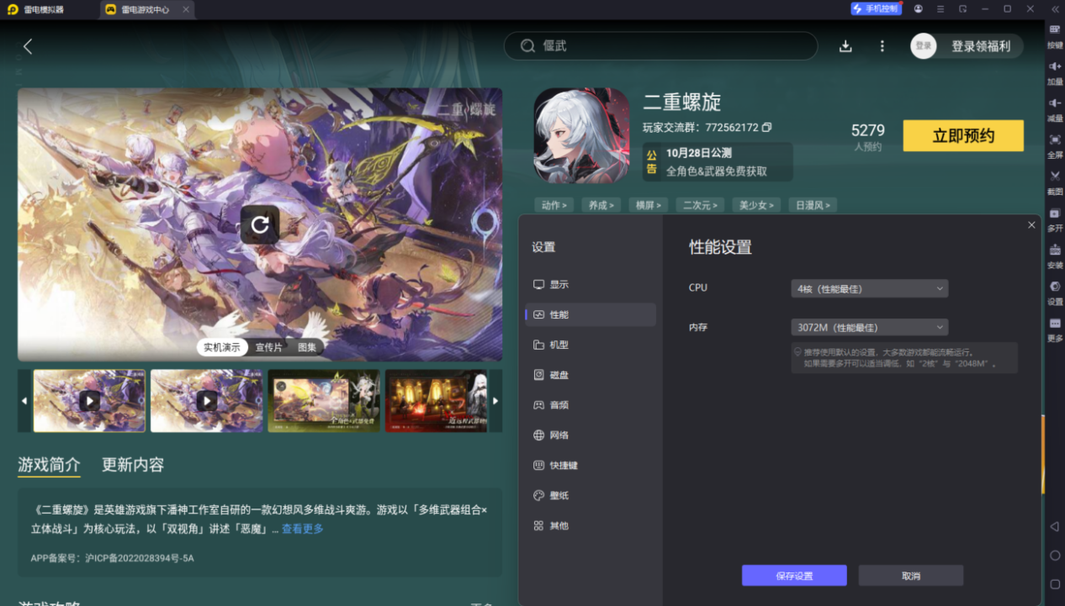Select 快捷键 shortcut settings
This screenshot has height=606, width=1065.
point(590,465)
